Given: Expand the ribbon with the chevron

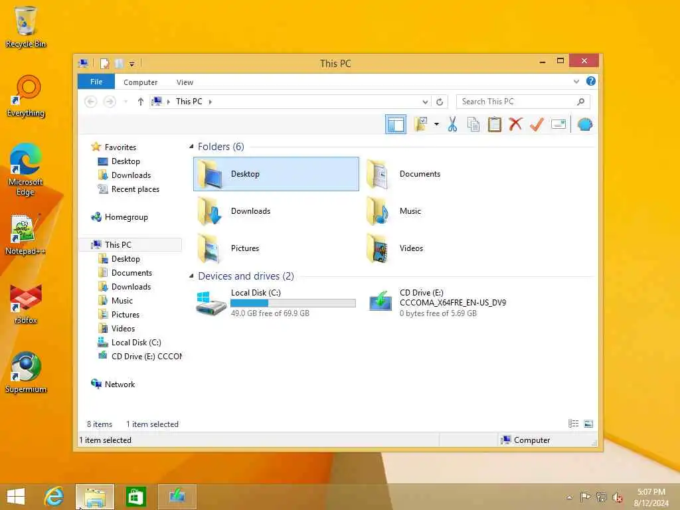Looking at the screenshot, I should tap(576, 81).
